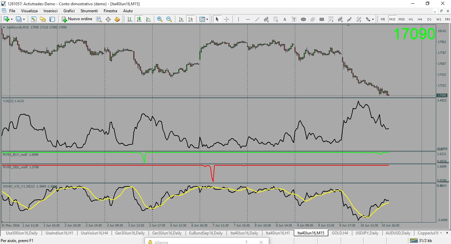Expand the new chart dropdown arrow
The image size is (451, 244).
[12, 19]
